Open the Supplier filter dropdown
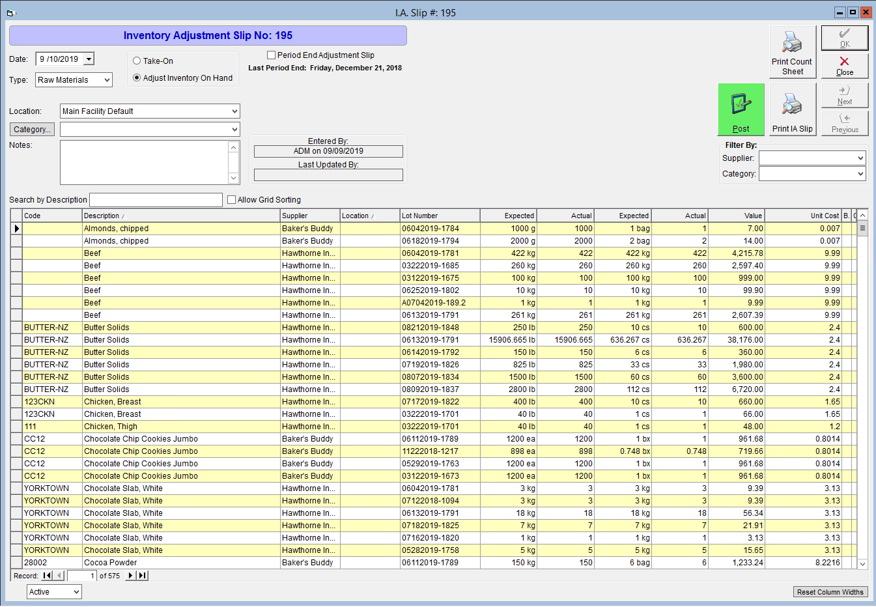The height and width of the screenshot is (607, 876). [x=812, y=158]
